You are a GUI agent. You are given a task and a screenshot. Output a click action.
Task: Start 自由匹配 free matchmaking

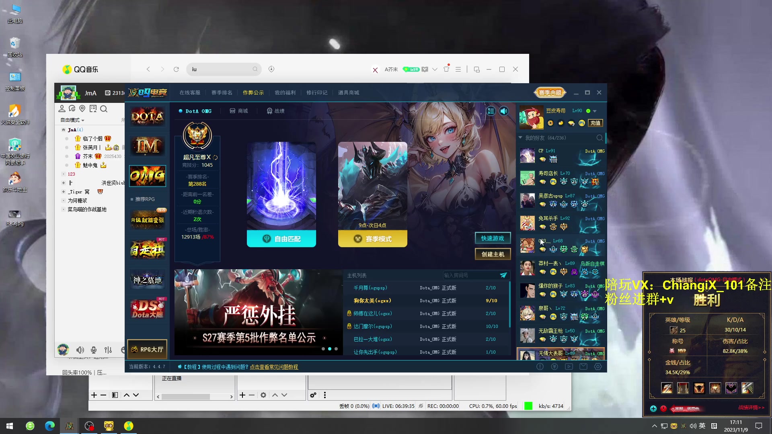[281, 239]
